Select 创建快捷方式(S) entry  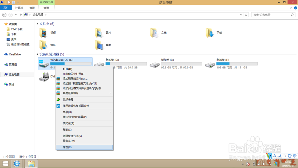84,136
